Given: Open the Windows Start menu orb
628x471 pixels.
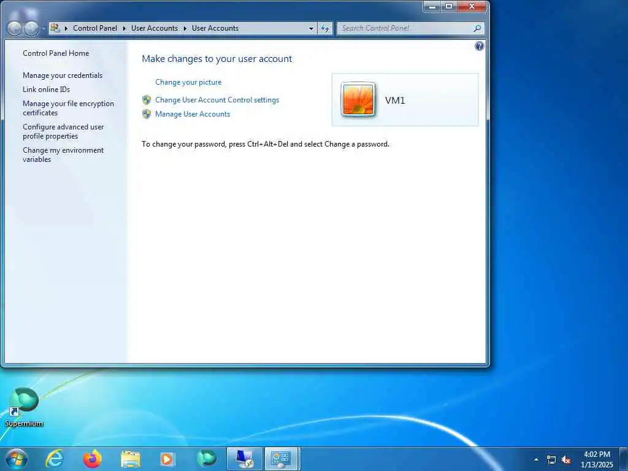Looking at the screenshot, I should [17, 459].
